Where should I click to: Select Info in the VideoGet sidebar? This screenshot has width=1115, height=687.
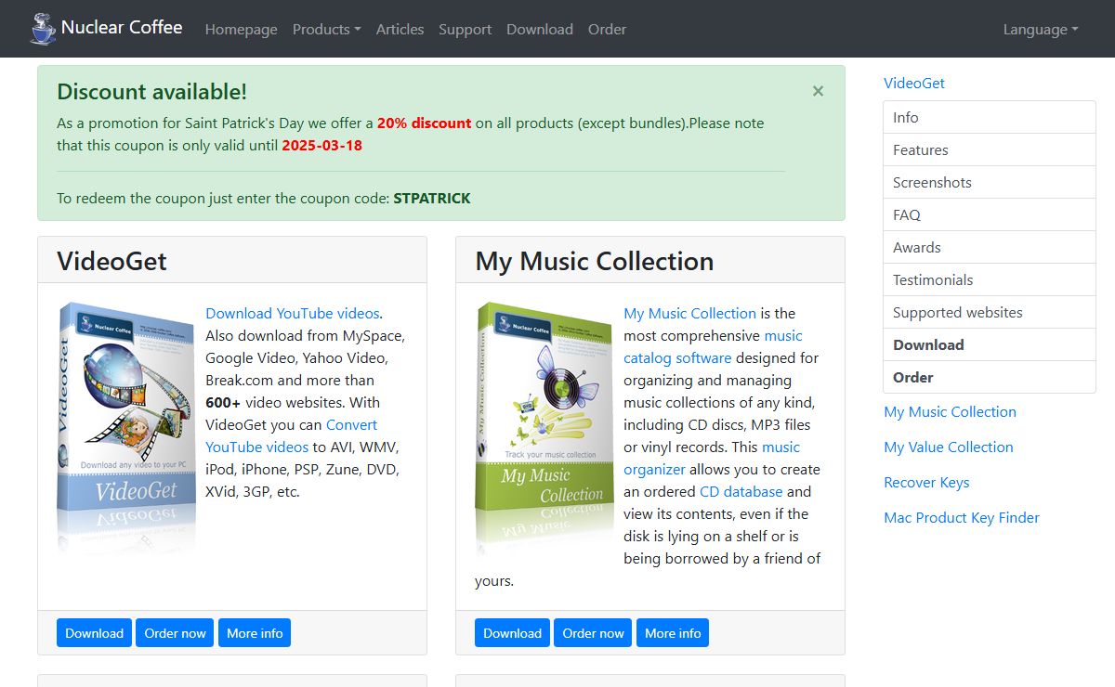[x=990, y=117]
